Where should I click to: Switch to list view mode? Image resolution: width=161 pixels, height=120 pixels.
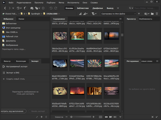point(115,117)
